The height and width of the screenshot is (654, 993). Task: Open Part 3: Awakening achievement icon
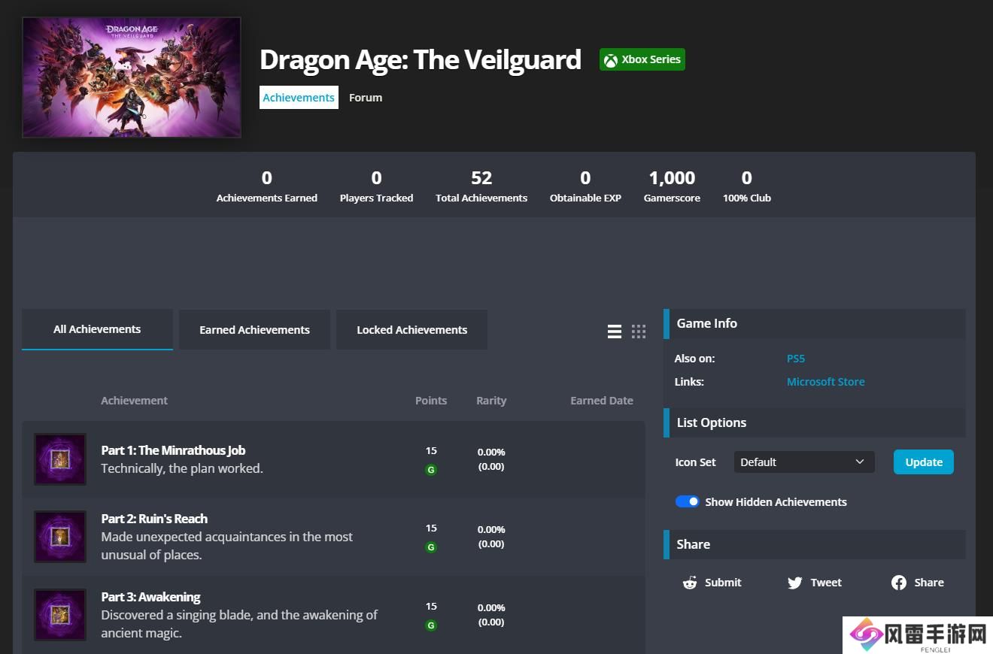coord(60,615)
